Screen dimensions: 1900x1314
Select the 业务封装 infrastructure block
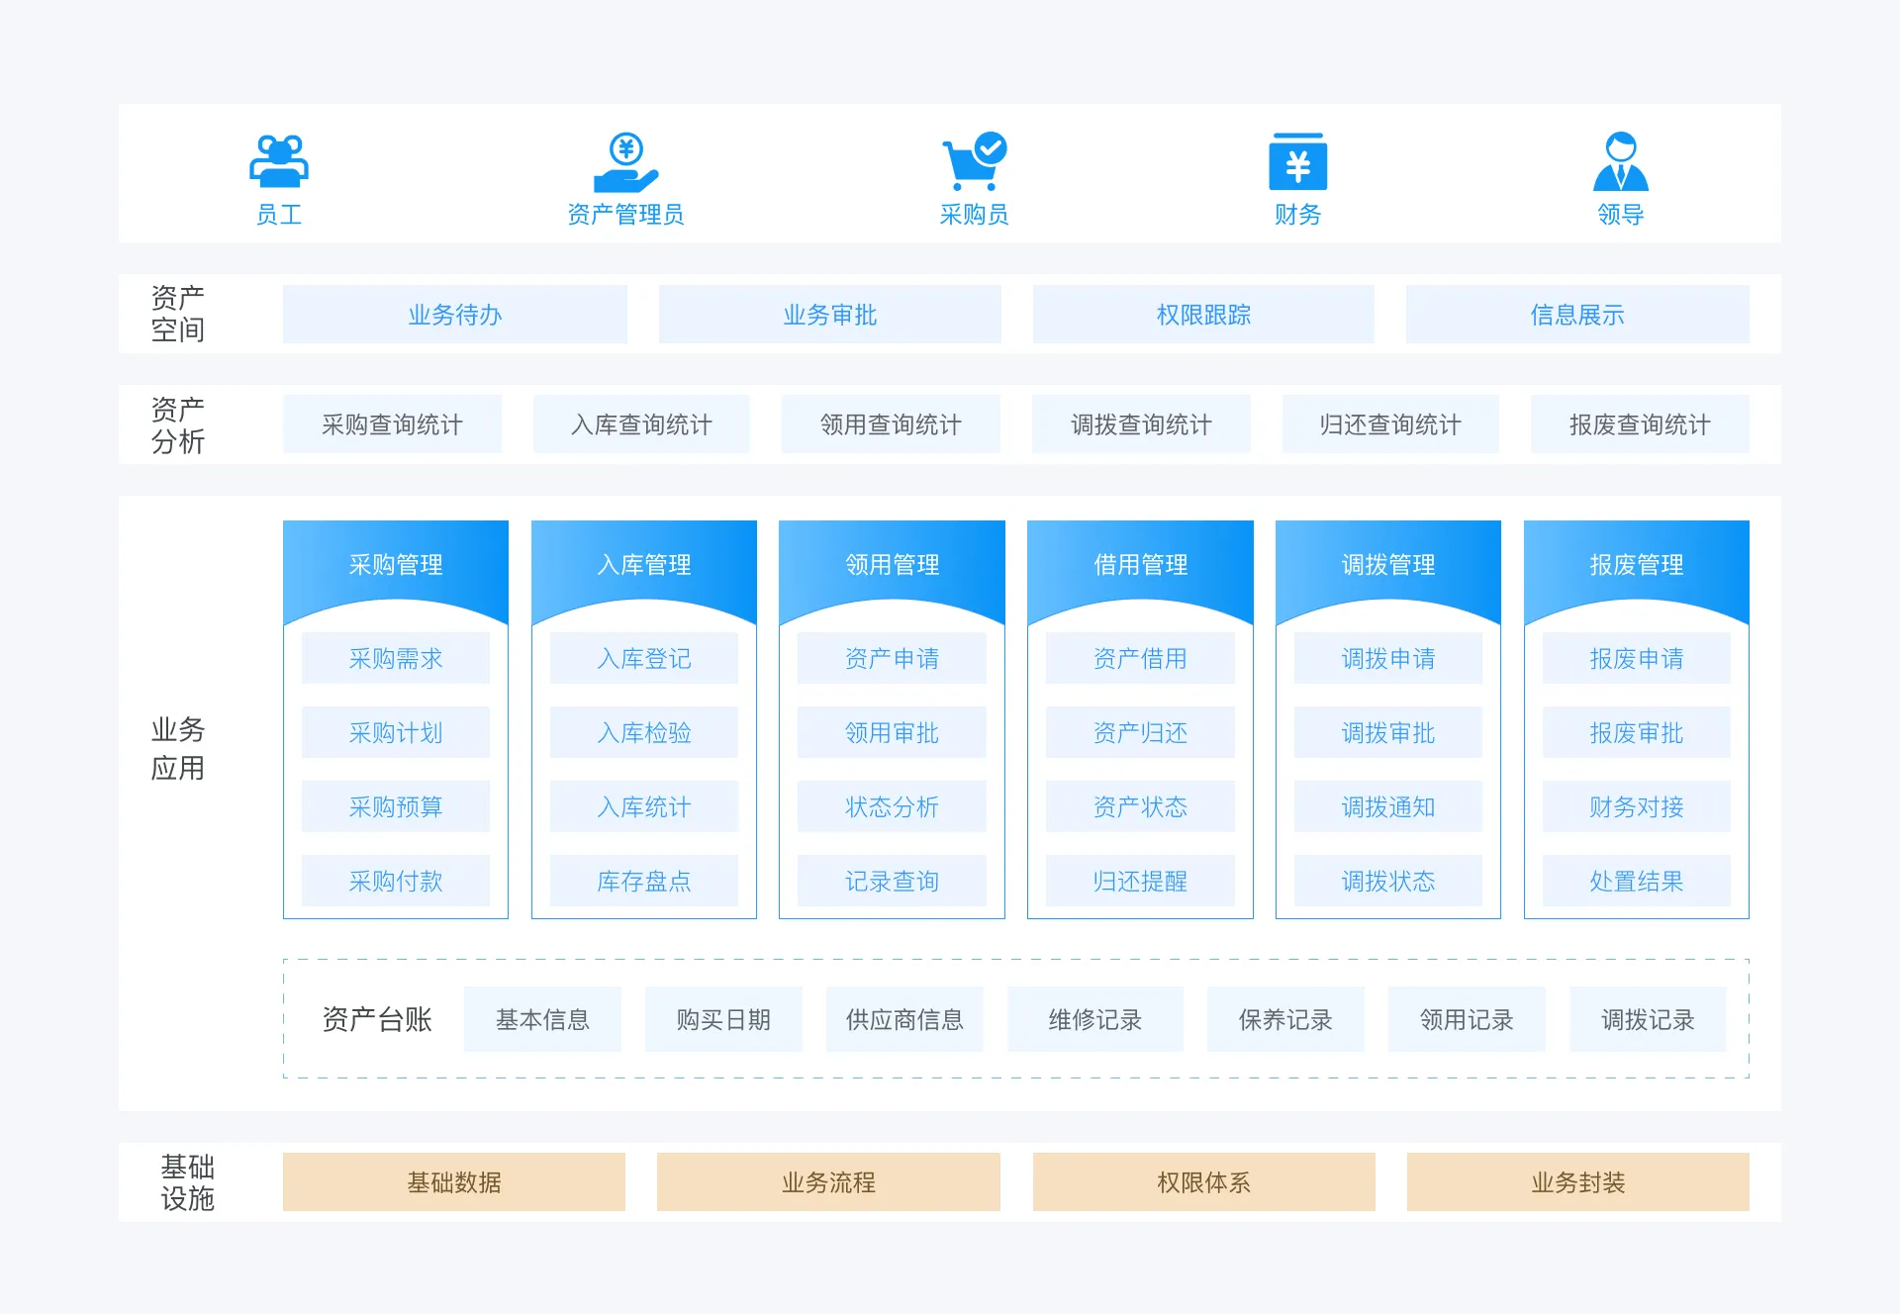tap(1578, 1182)
